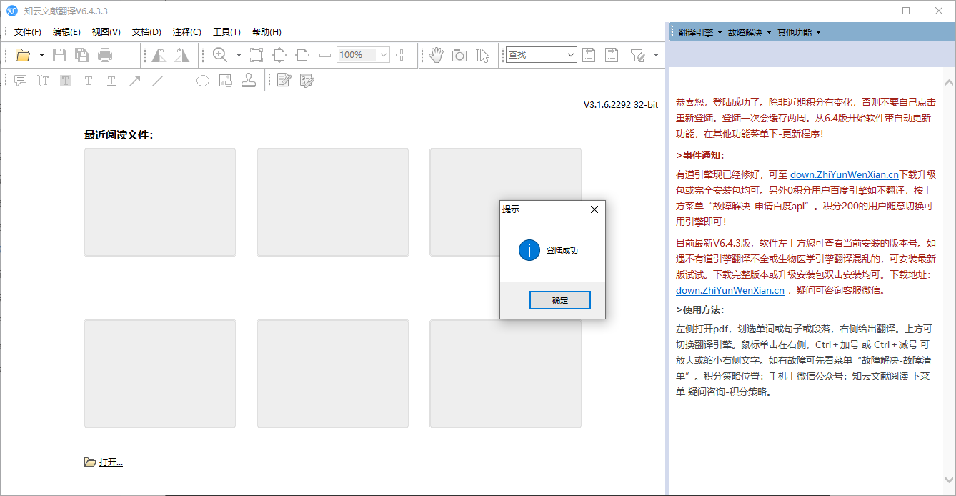This screenshot has width=956, height=496.
Task: Click the edit annotation pencil-note icon
Action: [x=284, y=81]
